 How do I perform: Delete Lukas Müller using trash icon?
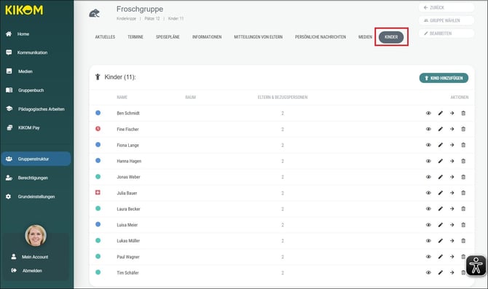pos(463,241)
